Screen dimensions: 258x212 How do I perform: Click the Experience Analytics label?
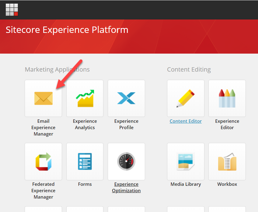point(85,124)
